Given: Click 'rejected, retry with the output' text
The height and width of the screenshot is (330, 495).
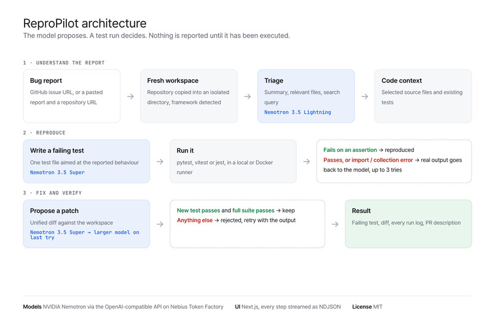Looking at the screenshot, I should click(x=258, y=221).
